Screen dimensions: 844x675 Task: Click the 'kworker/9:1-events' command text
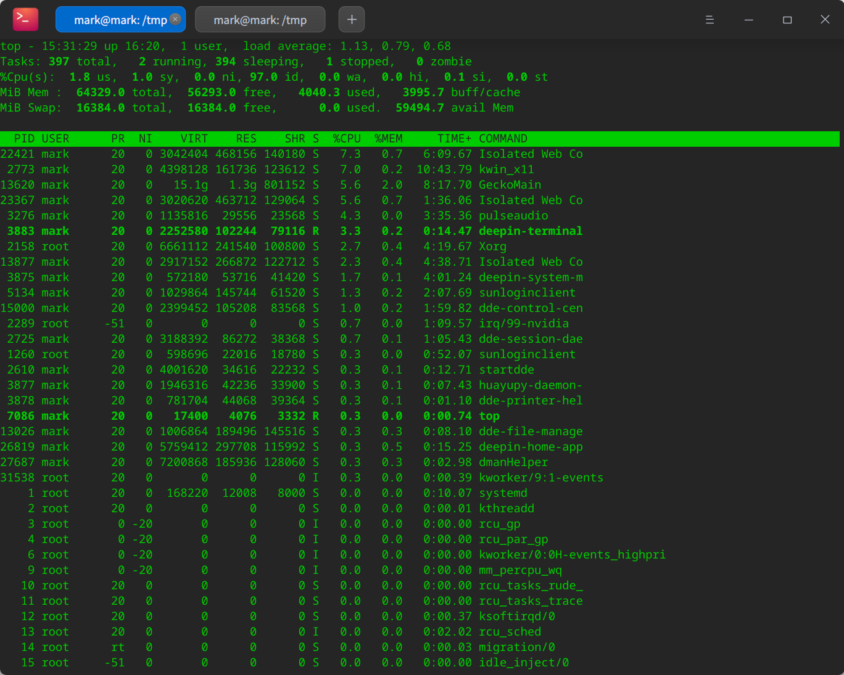(x=541, y=478)
